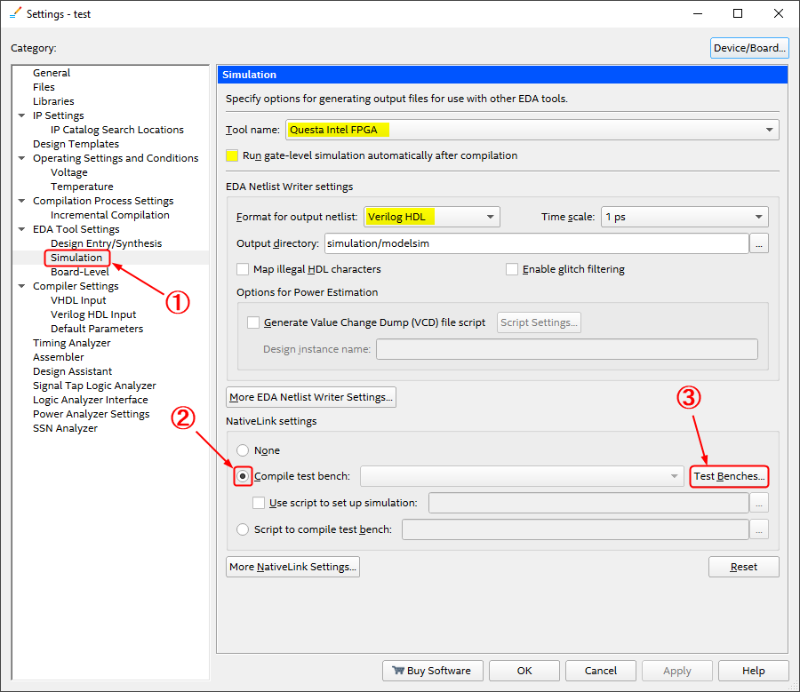This screenshot has width=800, height=692.
Task: Open the Format for output netlist dropdown
Action: 490,217
